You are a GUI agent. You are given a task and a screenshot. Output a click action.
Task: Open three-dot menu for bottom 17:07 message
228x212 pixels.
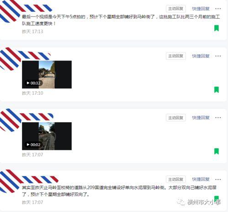pyautogui.click(x=218, y=180)
